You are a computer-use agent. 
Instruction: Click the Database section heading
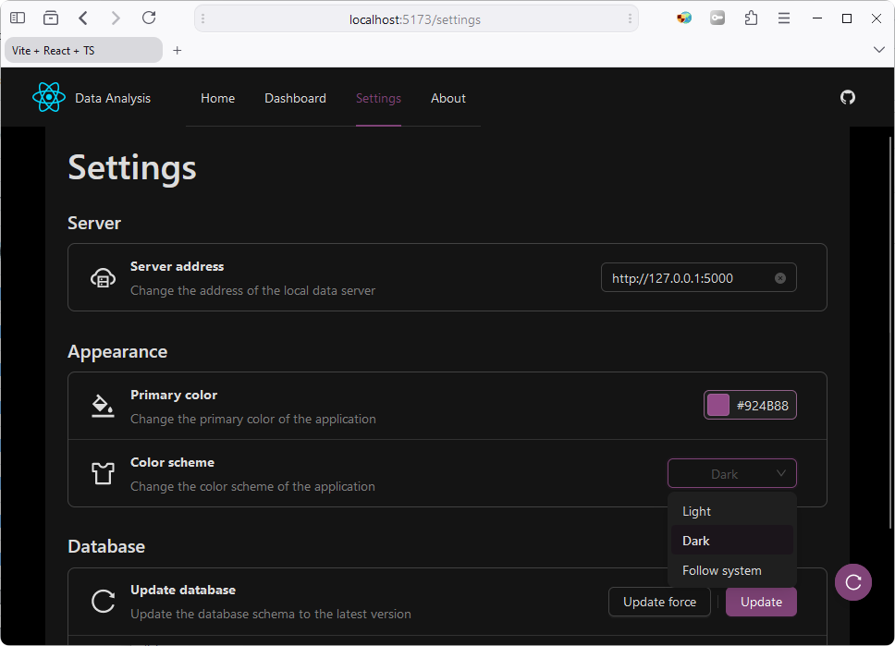pyautogui.click(x=106, y=546)
